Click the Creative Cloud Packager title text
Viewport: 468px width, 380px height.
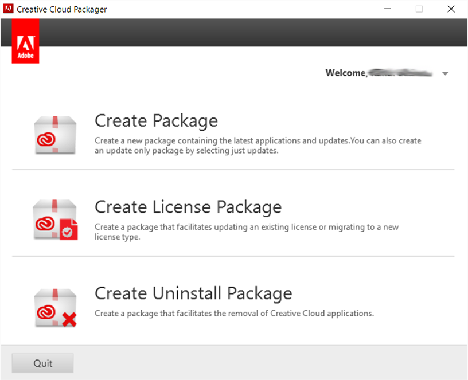(x=61, y=9)
